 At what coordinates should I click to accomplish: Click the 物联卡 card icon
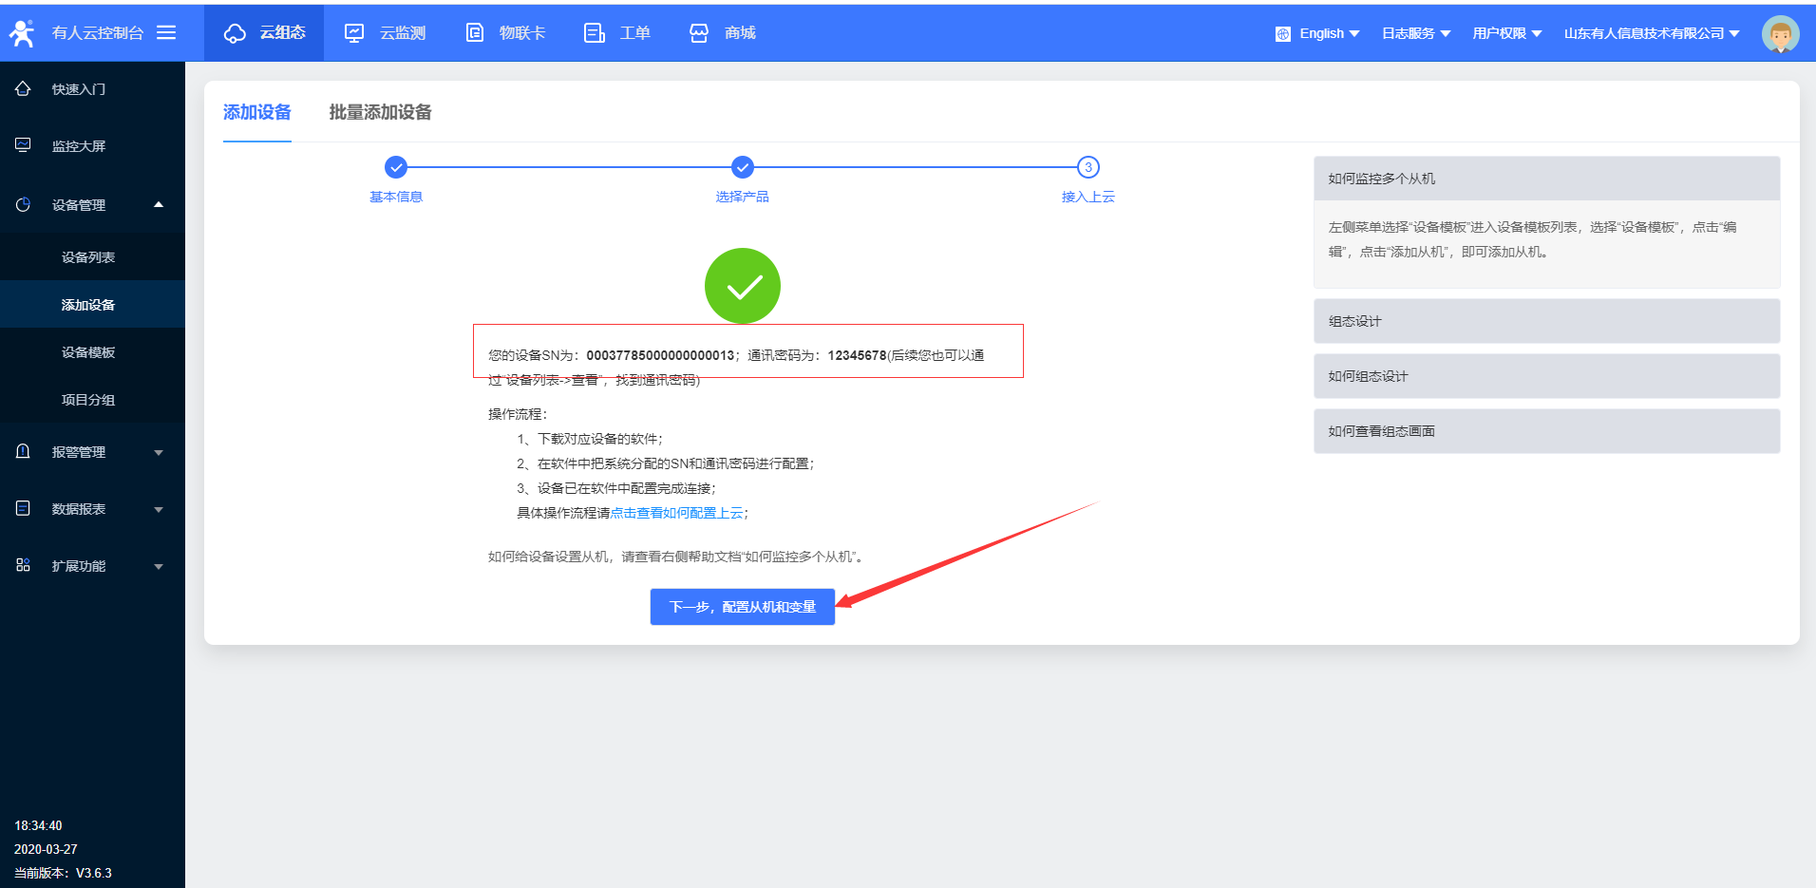pyautogui.click(x=474, y=33)
